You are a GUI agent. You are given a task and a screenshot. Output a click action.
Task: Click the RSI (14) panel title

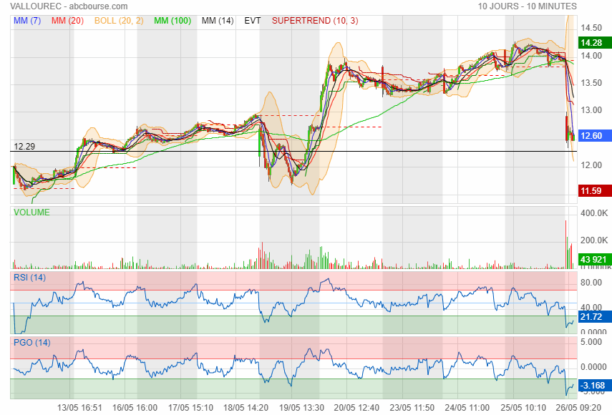[29, 277]
